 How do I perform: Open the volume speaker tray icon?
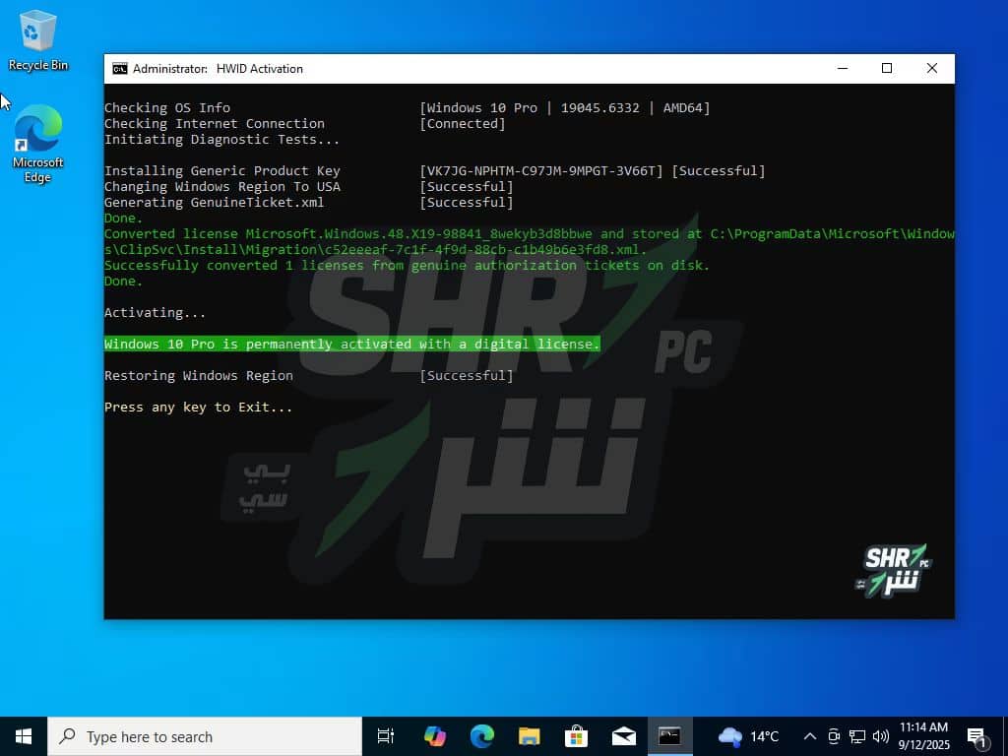[881, 736]
